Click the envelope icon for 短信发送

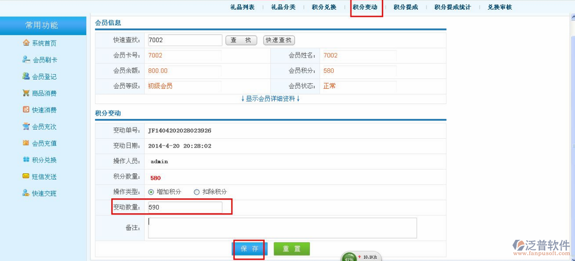26,176
